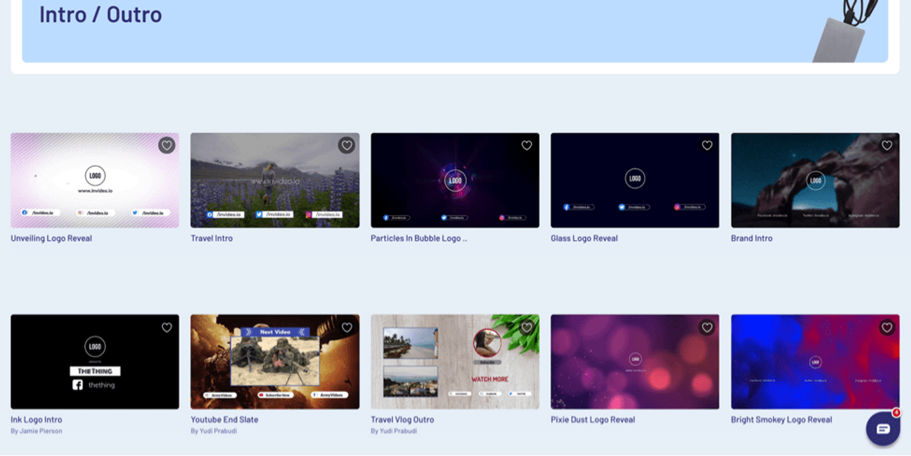Click the heart icon on Glass Logo Reveal
911x456 pixels.
[x=707, y=146]
